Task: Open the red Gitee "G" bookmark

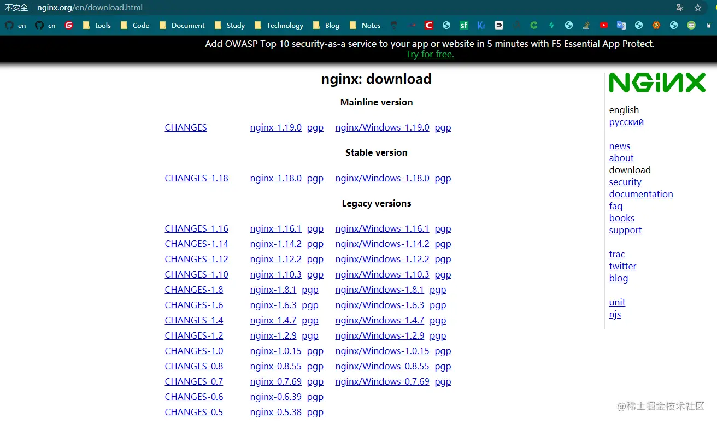Action: click(x=69, y=25)
